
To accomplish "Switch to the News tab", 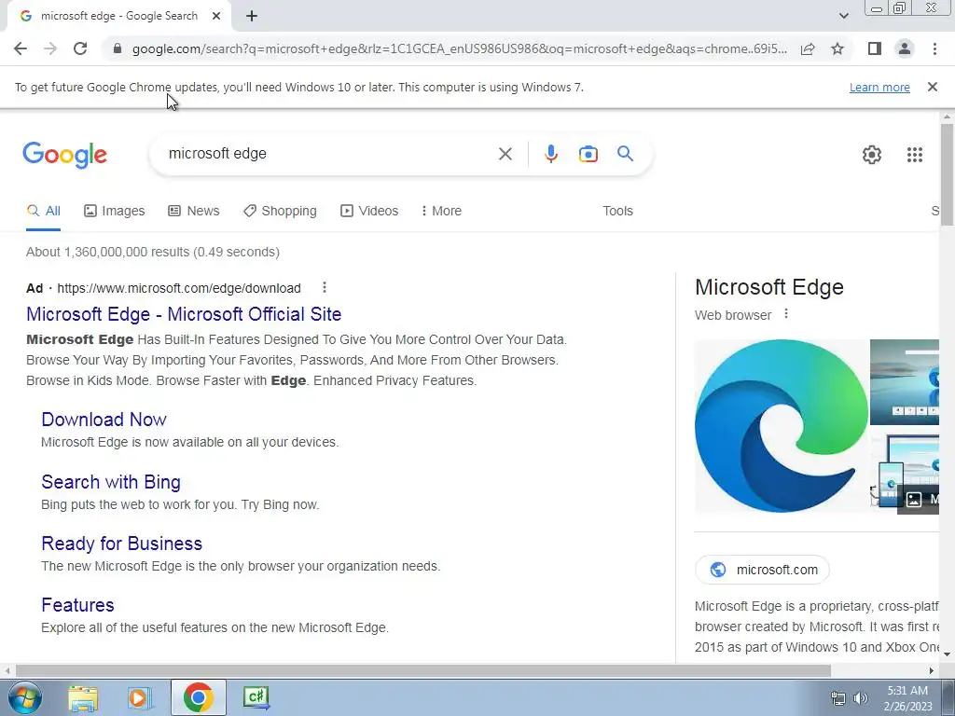I will tap(194, 211).
